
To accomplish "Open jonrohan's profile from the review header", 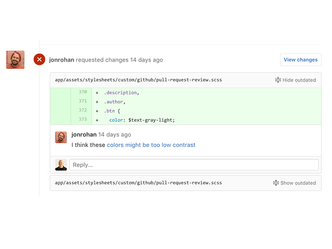I will click(x=61, y=60).
